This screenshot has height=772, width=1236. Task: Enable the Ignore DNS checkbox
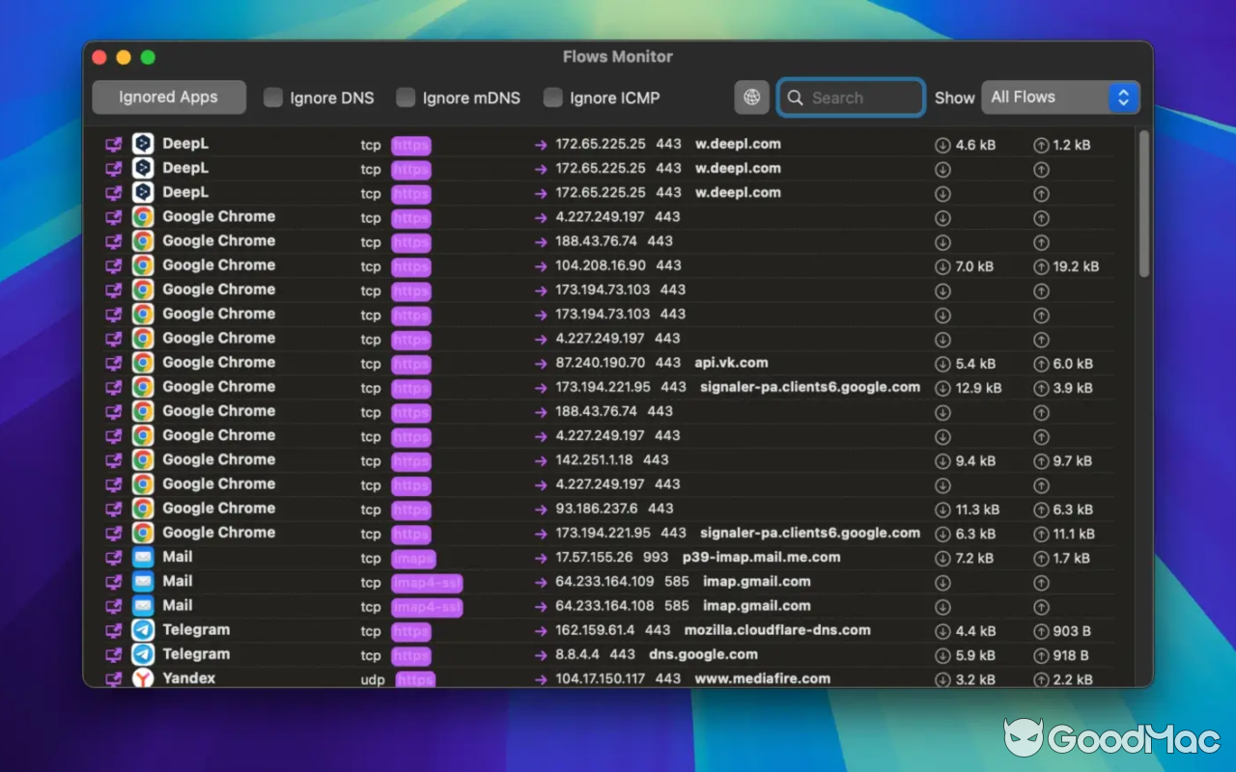point(272,96)
